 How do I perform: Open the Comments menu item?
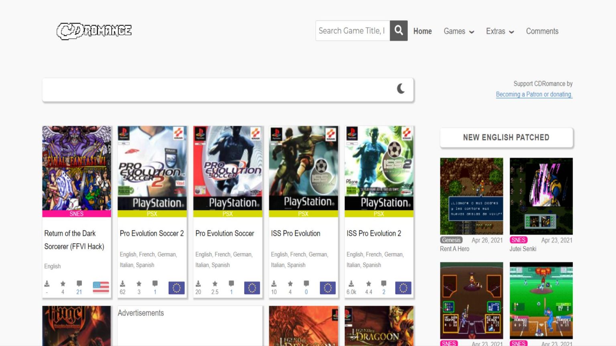(542, 31)
